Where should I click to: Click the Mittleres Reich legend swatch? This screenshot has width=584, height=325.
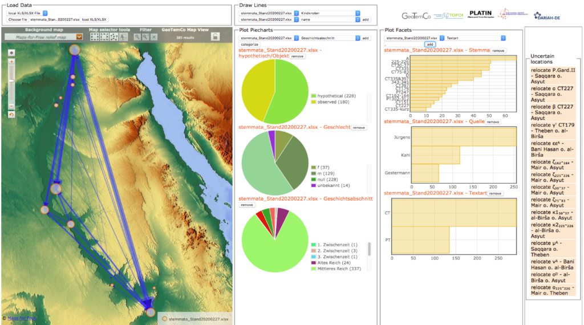[x=314, y=269]
